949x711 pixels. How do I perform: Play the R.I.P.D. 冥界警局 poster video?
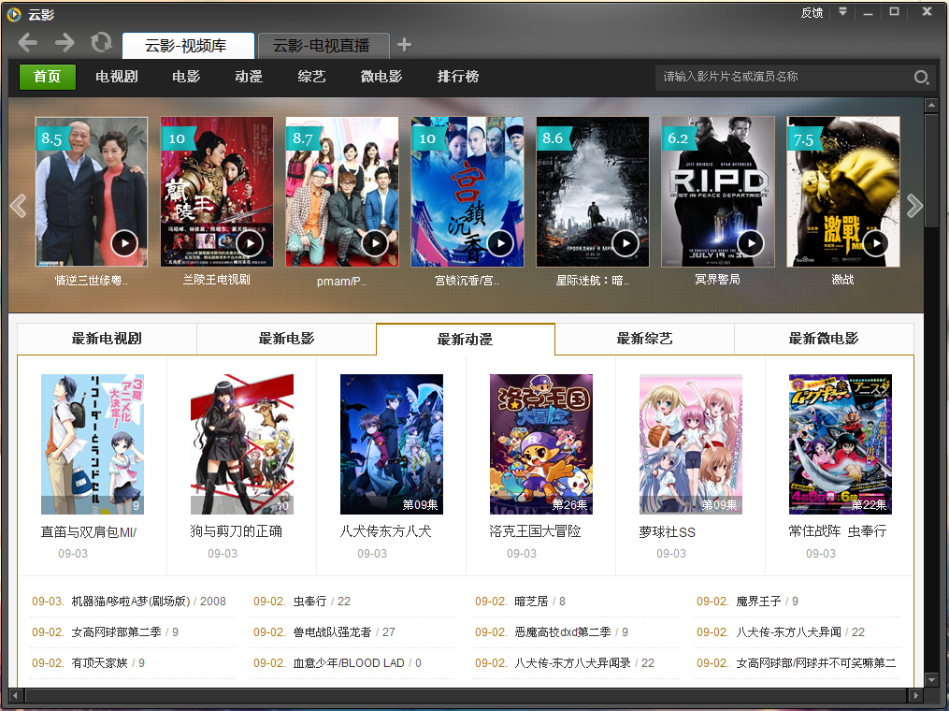751,243
